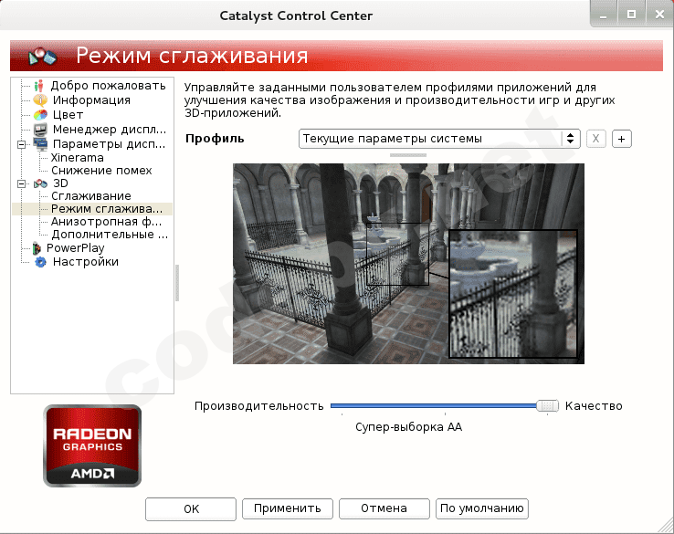Viewport: 674px width, 534px height.
Task: Click the Цвет color wheel icon
Action: click(x=40, y=115)
